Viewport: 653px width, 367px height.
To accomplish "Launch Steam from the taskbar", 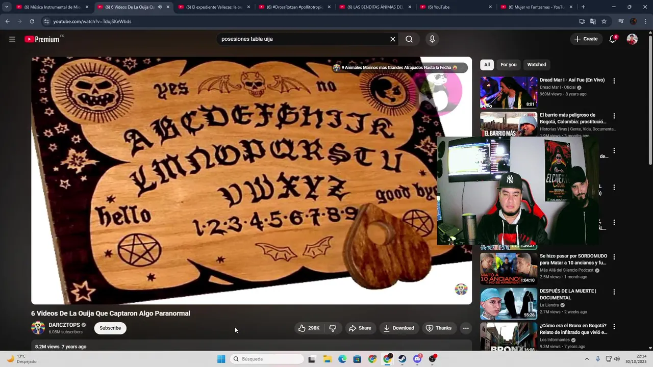I will pos(403,359).
